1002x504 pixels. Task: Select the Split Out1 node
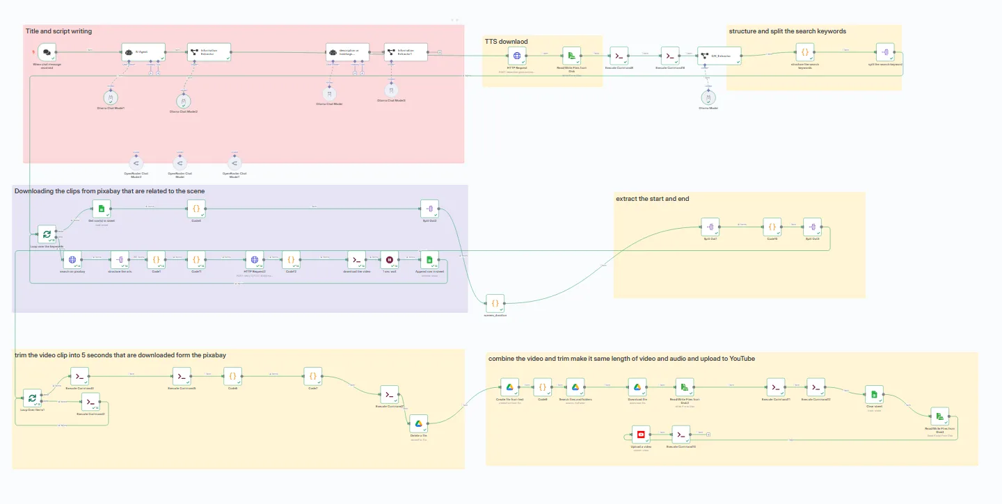(710, 227)
